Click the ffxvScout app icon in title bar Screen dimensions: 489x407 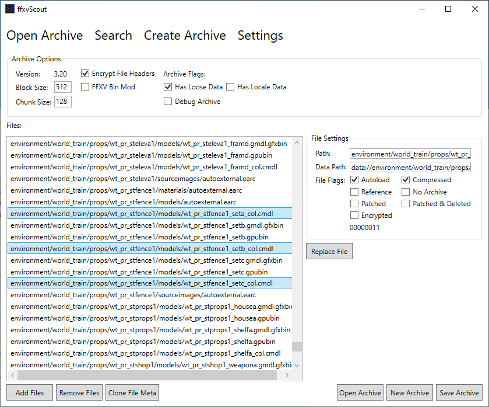(x=10, y=9)
